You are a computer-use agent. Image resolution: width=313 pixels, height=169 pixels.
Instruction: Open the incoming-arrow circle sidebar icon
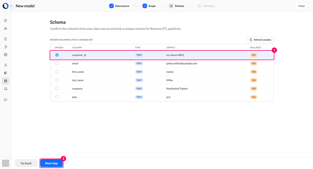point(6,47)
